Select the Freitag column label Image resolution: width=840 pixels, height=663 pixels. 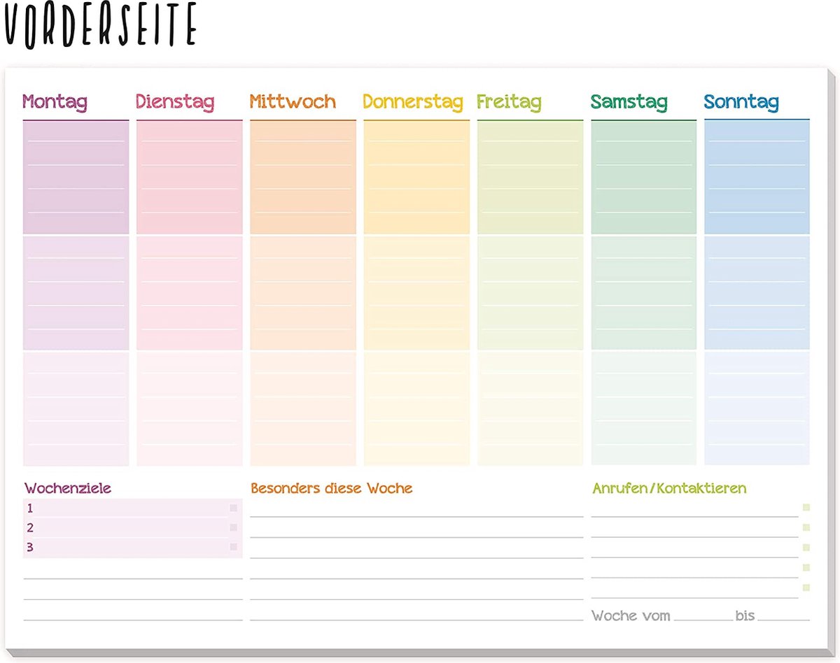[510, 102]
